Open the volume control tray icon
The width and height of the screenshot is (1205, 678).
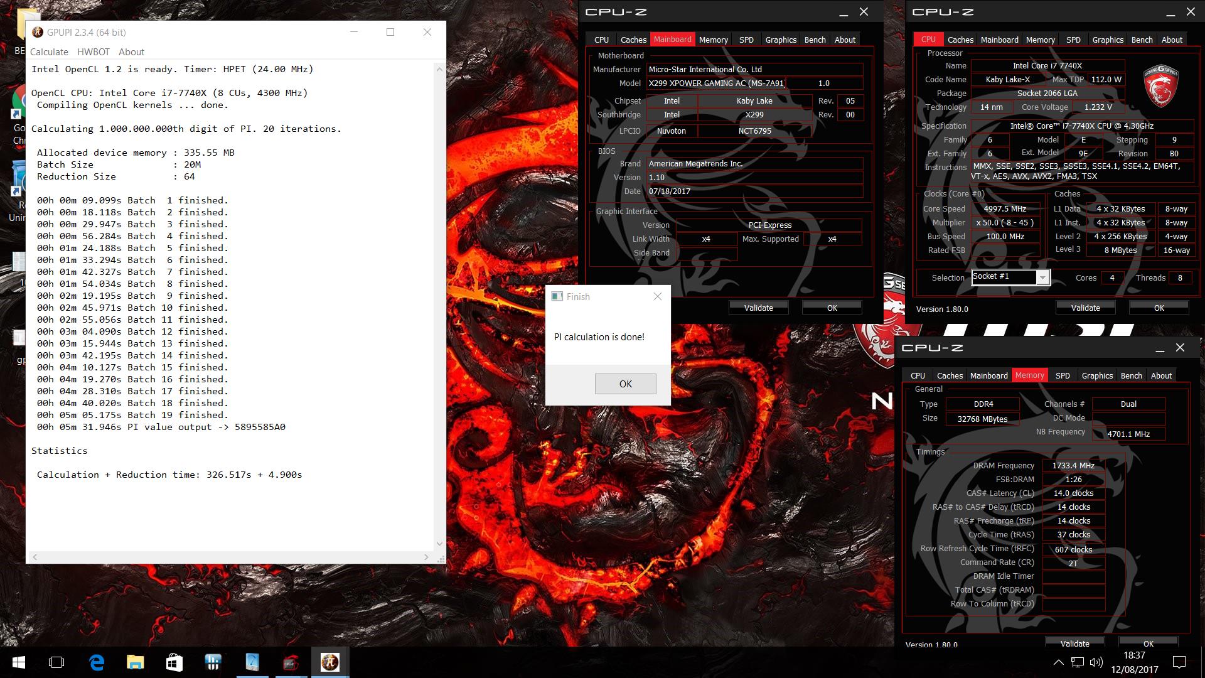(1096, 662)
